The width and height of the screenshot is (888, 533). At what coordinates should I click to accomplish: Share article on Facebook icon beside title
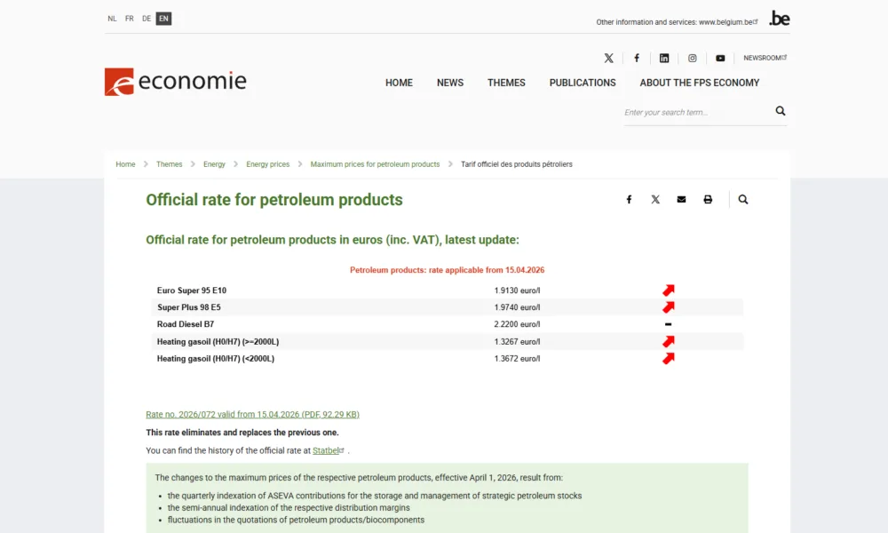pyautogui.click(x=629, y=200)
